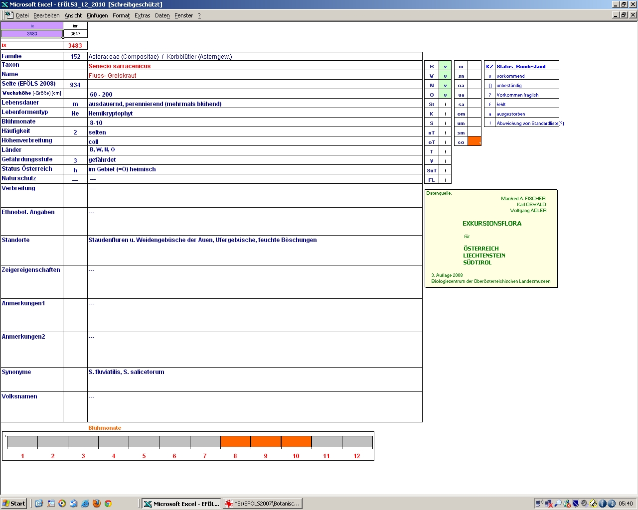Open the Einfügen menu

(x=97, y=15)
